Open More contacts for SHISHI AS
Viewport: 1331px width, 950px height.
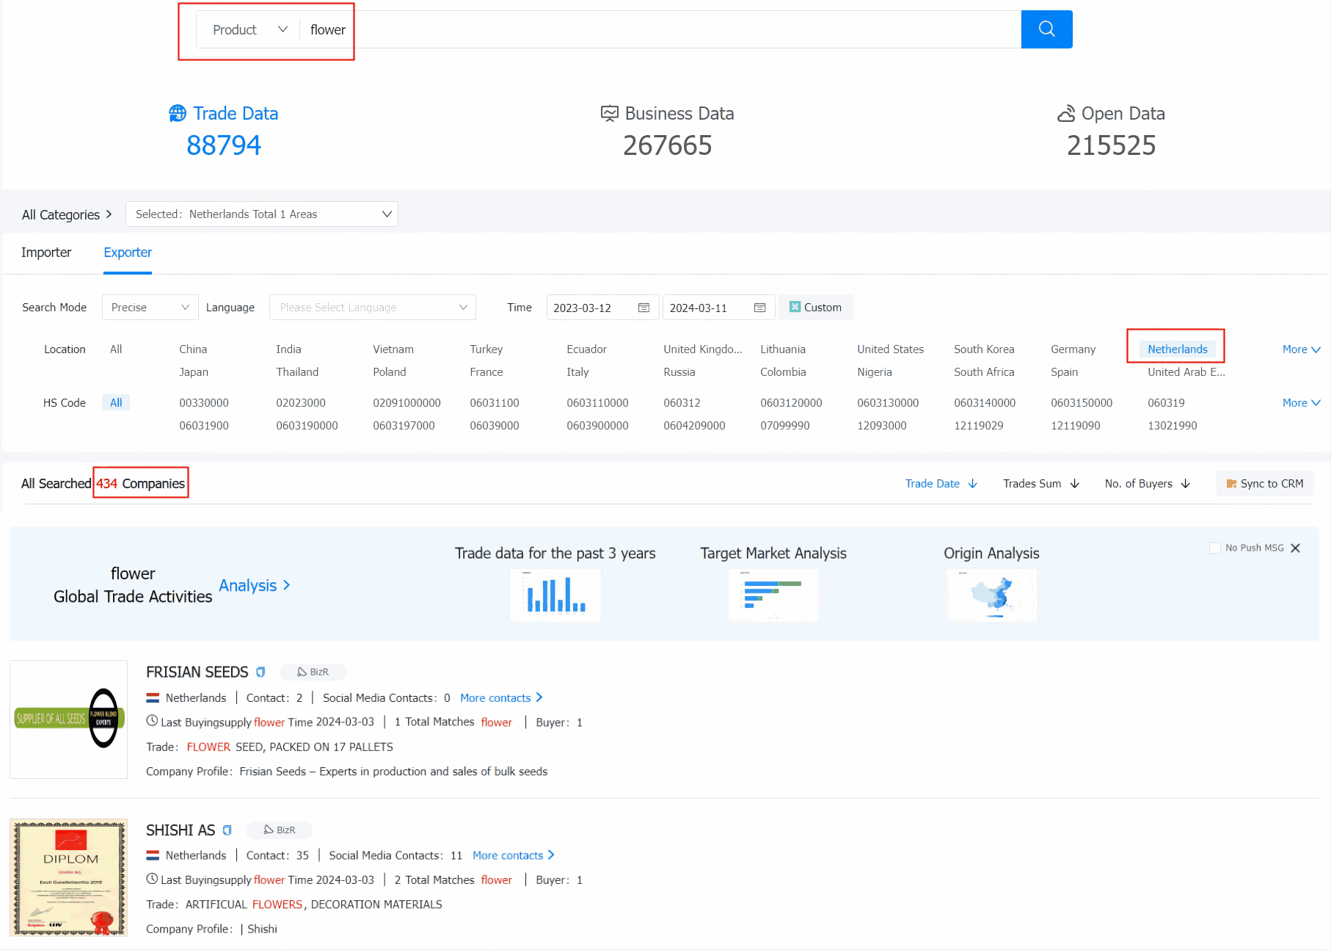pos(514,856)
